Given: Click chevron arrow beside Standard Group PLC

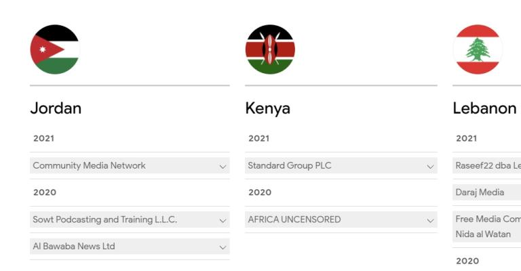Looking at the screenshot, I should (x=430, y=166).
